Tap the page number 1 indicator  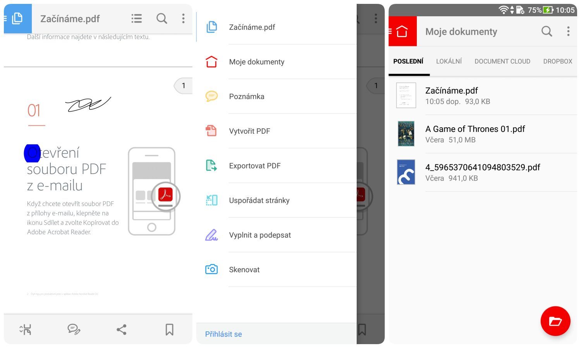(x=184, y=85)
